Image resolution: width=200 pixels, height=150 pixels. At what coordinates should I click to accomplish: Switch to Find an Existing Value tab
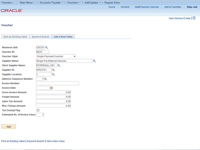coord(15,37)
